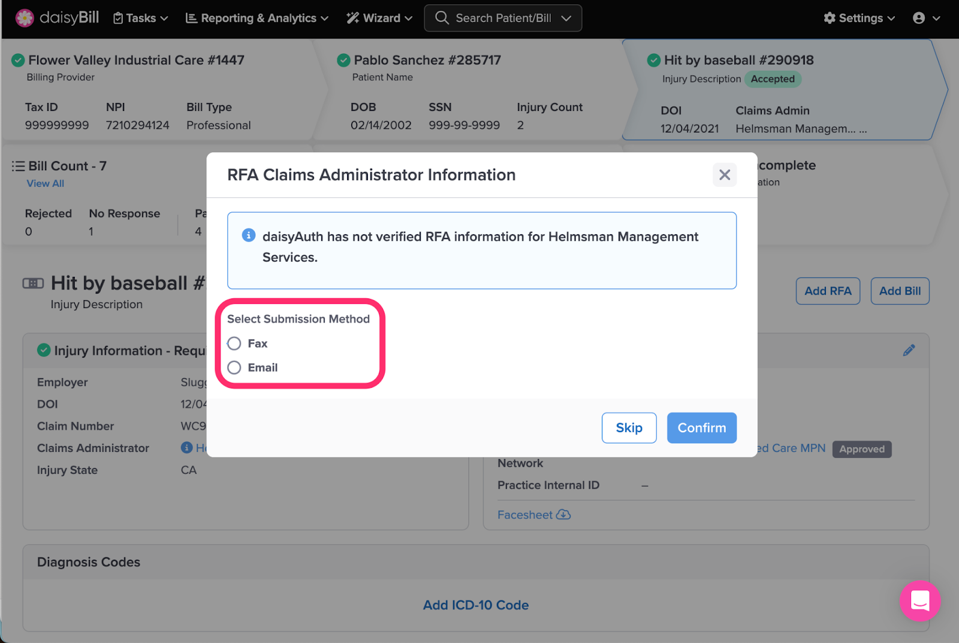
Task: Open the Wizard menu
Action: [x=379, y=18]
